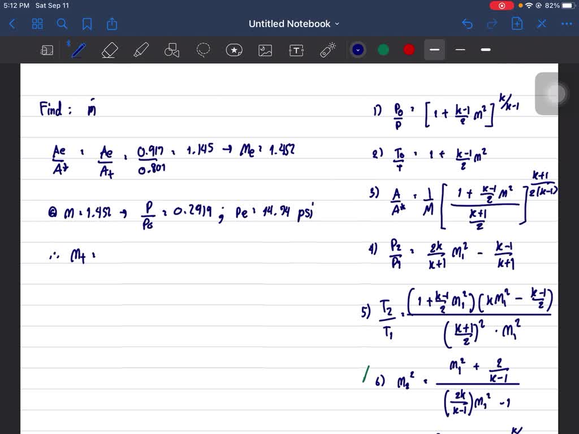
Task: Open the Untitled Notebook title menu
Action: tap(293, 24)
